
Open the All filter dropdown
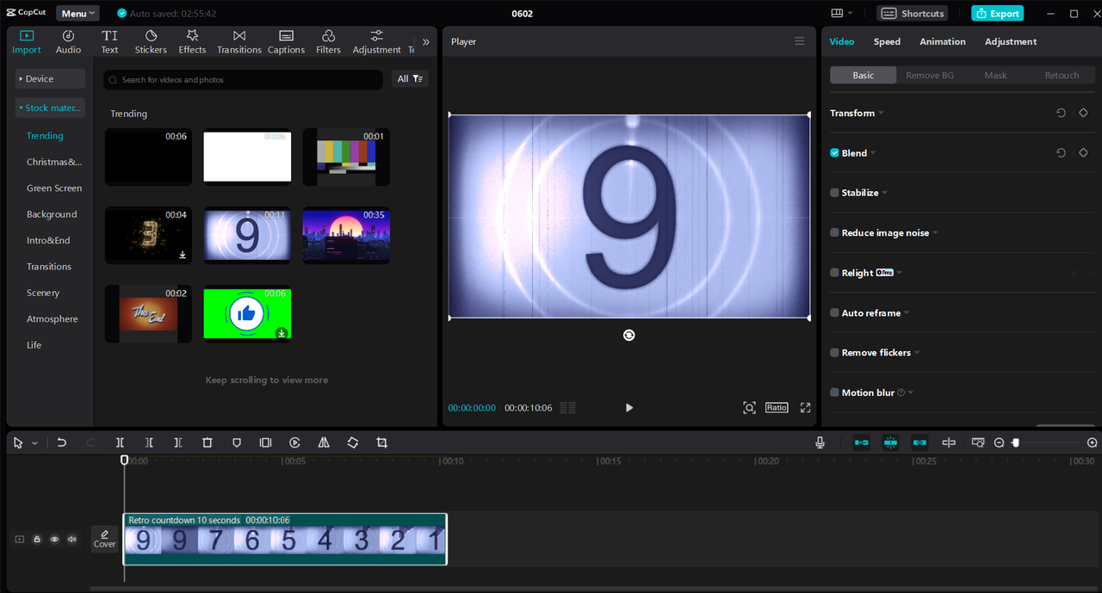pyautogui.click(x=410, y=78)
